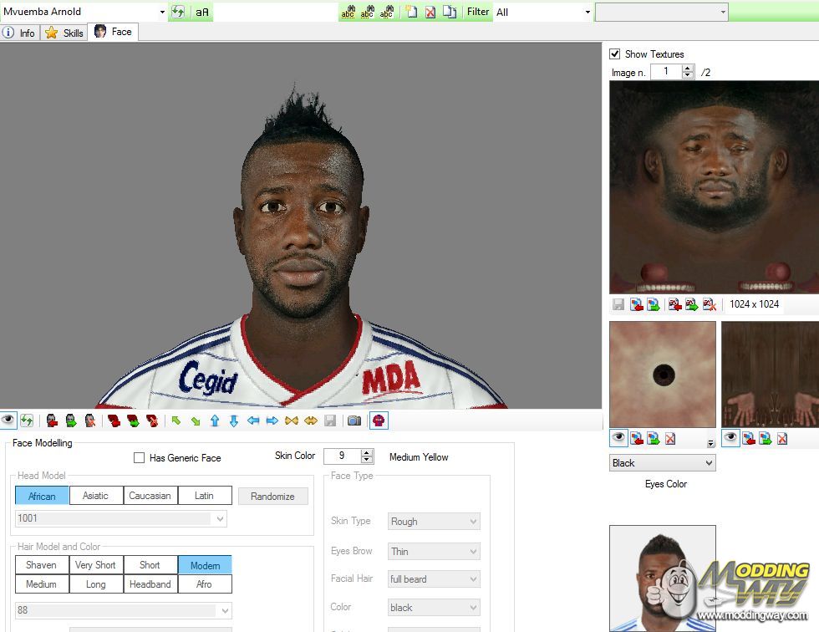Click the kit shirt icon in 3D toolbar
This screenshot has width=819, height=632.
tap(378, 420)
